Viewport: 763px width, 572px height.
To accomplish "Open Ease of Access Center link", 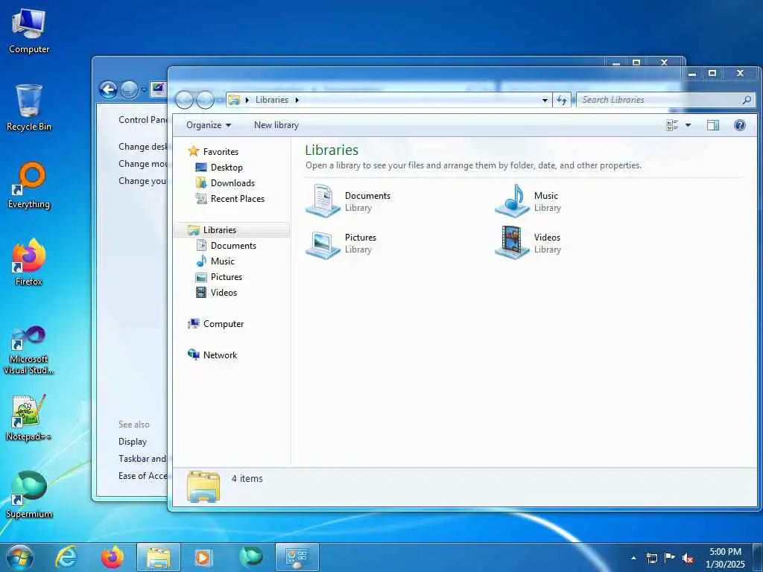I will click(143, 476).
